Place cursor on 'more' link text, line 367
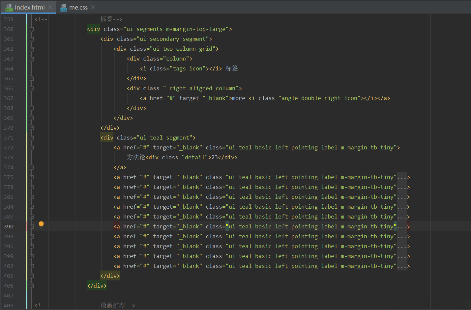This screenshot has height=310, width=471. (x=238, y=98)
